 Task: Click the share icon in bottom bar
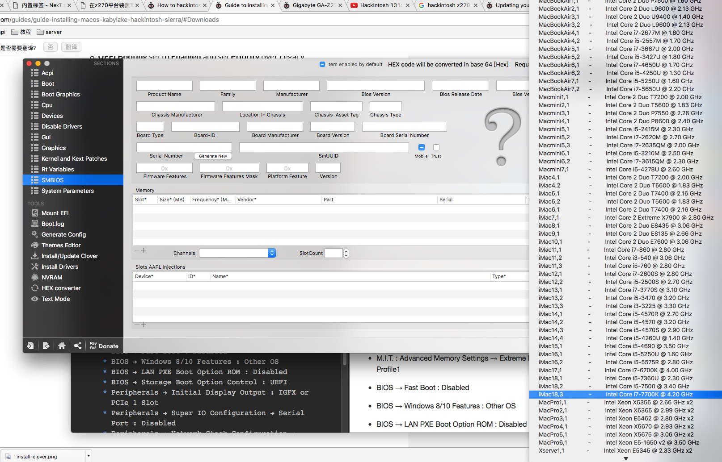tap(78, 345)
